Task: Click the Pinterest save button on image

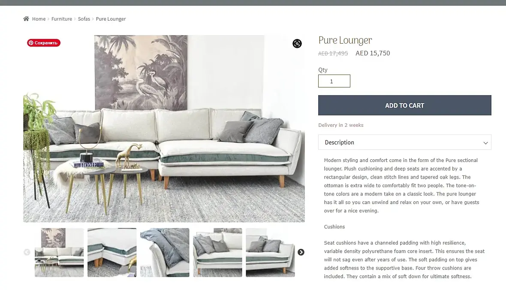Action: pos(44,43)
